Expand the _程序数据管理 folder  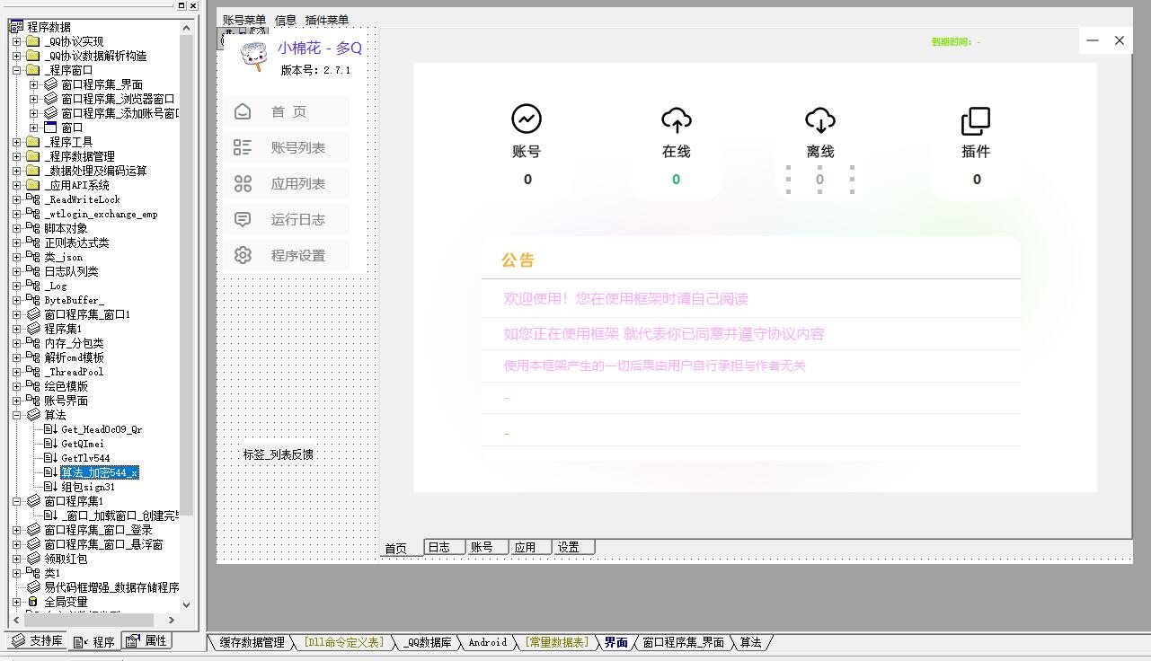[x=16, y=156]
